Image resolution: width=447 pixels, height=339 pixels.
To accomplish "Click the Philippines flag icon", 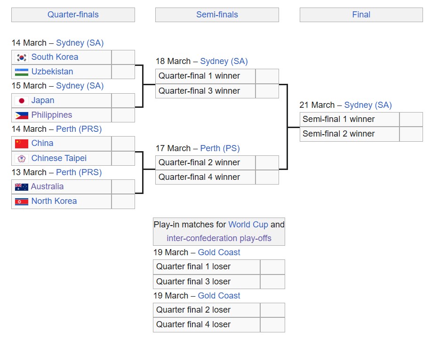I will 22,115.
